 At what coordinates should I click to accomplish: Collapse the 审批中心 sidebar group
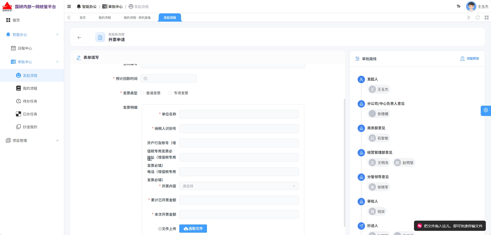(x=58, y=62)
